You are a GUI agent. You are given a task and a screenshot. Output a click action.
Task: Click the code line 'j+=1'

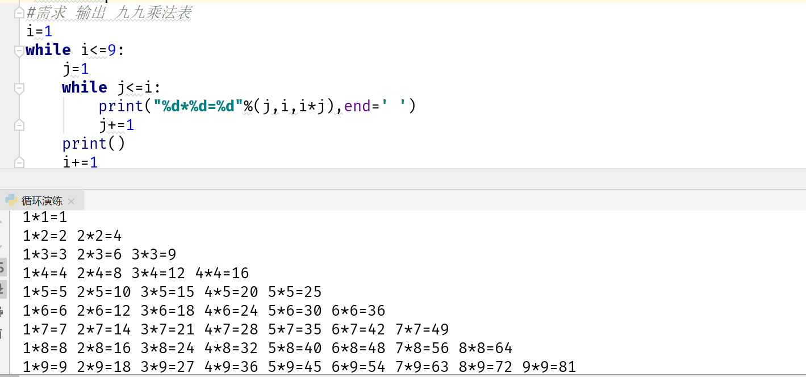tap(116, 124)
